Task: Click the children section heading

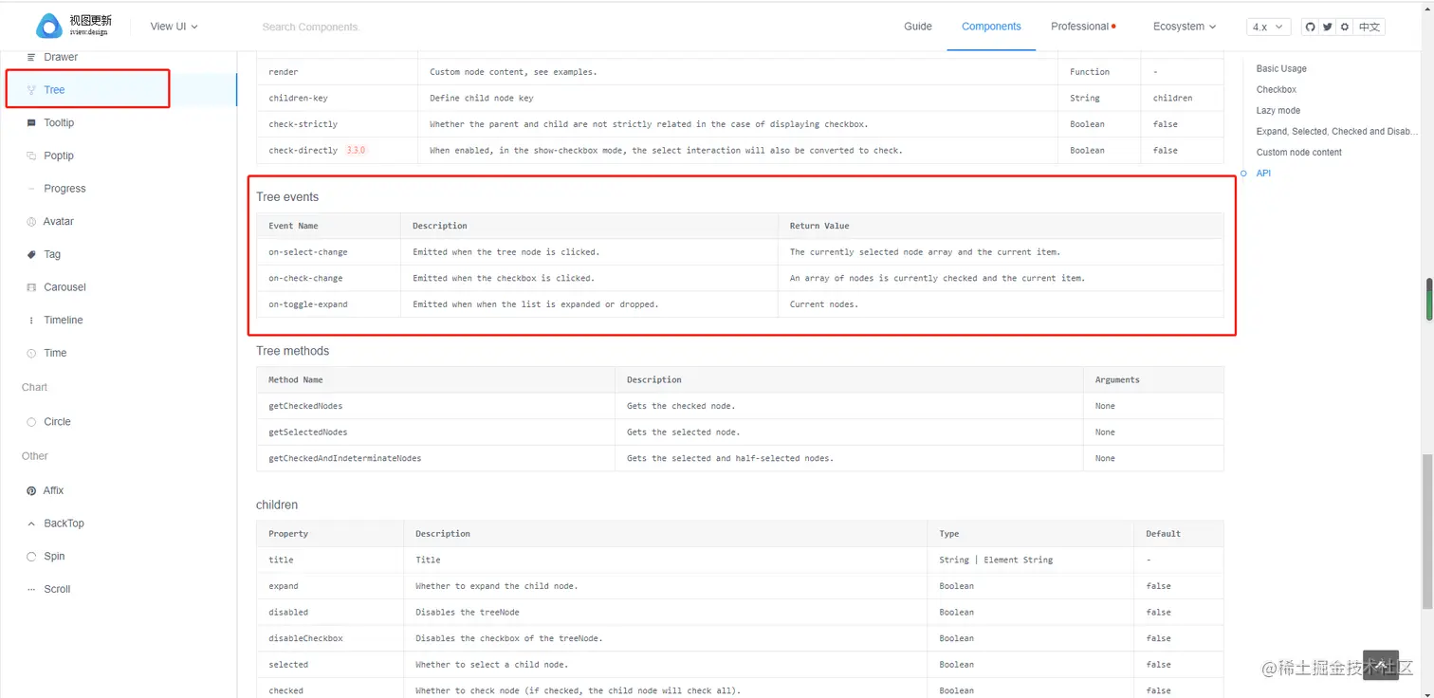Action: [x=277, y=505]
